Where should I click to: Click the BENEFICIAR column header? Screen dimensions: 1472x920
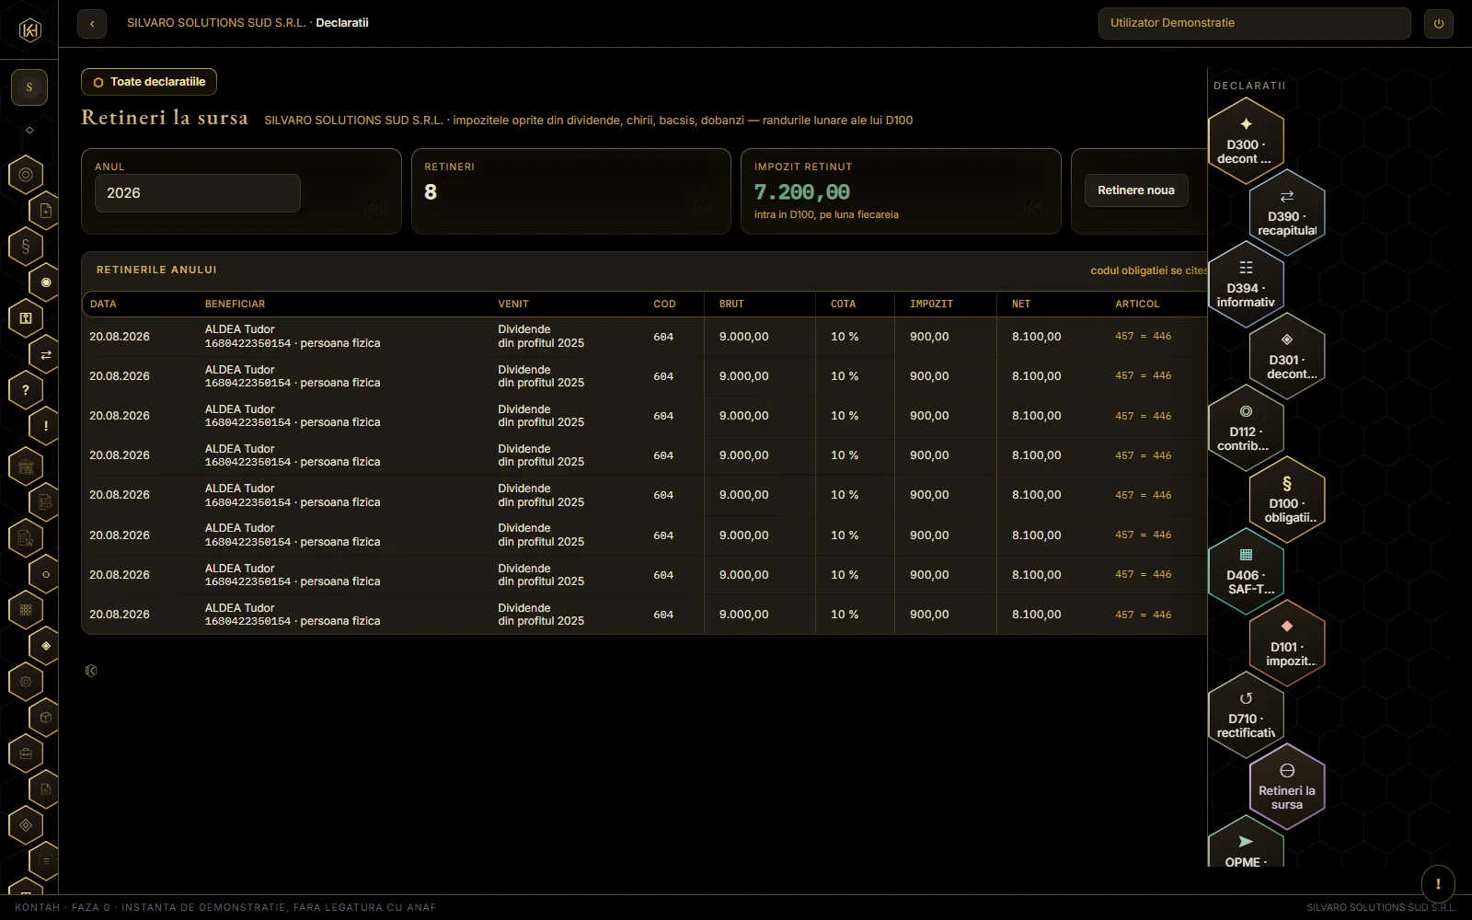tap(235, 304)
